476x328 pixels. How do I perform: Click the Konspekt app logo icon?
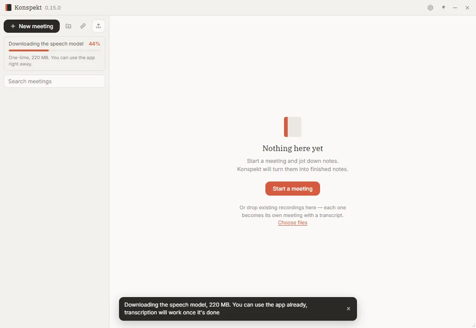[x=9, y=8]
